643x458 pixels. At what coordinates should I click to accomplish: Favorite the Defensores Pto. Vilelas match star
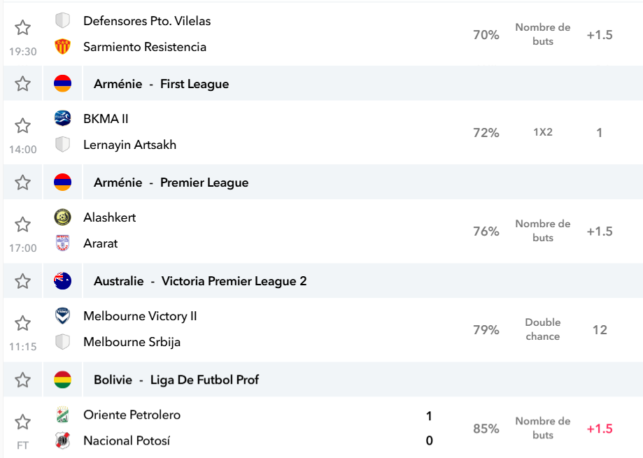point(22,28)
